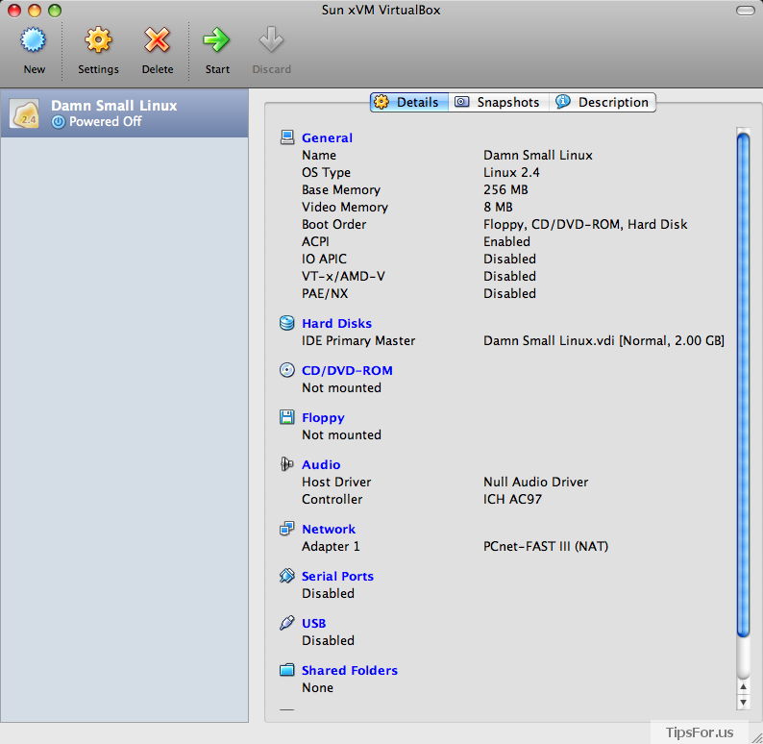Click the 'Null Audio Driver' value
This screenshot has width=763, height=744.
pos(536,482)
